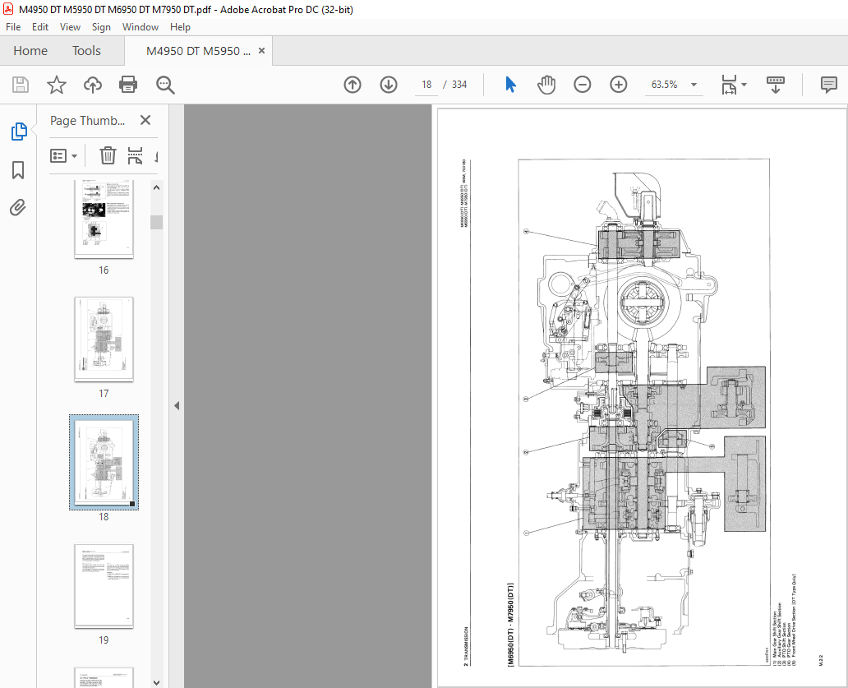Add the document to starred files
Image resolution: width=848 pixels, height=688 pixels.
56,85
